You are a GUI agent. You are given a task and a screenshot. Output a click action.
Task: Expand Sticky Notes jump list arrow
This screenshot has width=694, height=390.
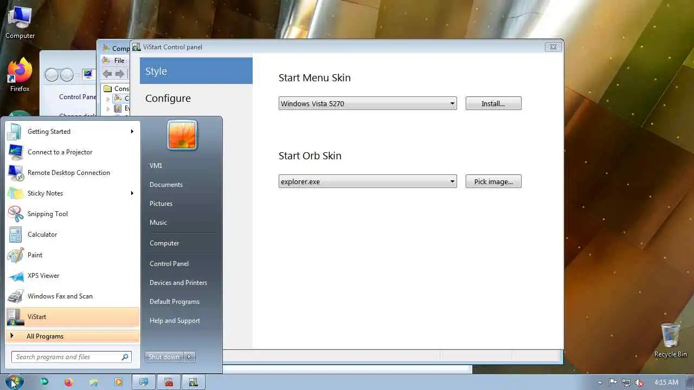tap(132, 193)
